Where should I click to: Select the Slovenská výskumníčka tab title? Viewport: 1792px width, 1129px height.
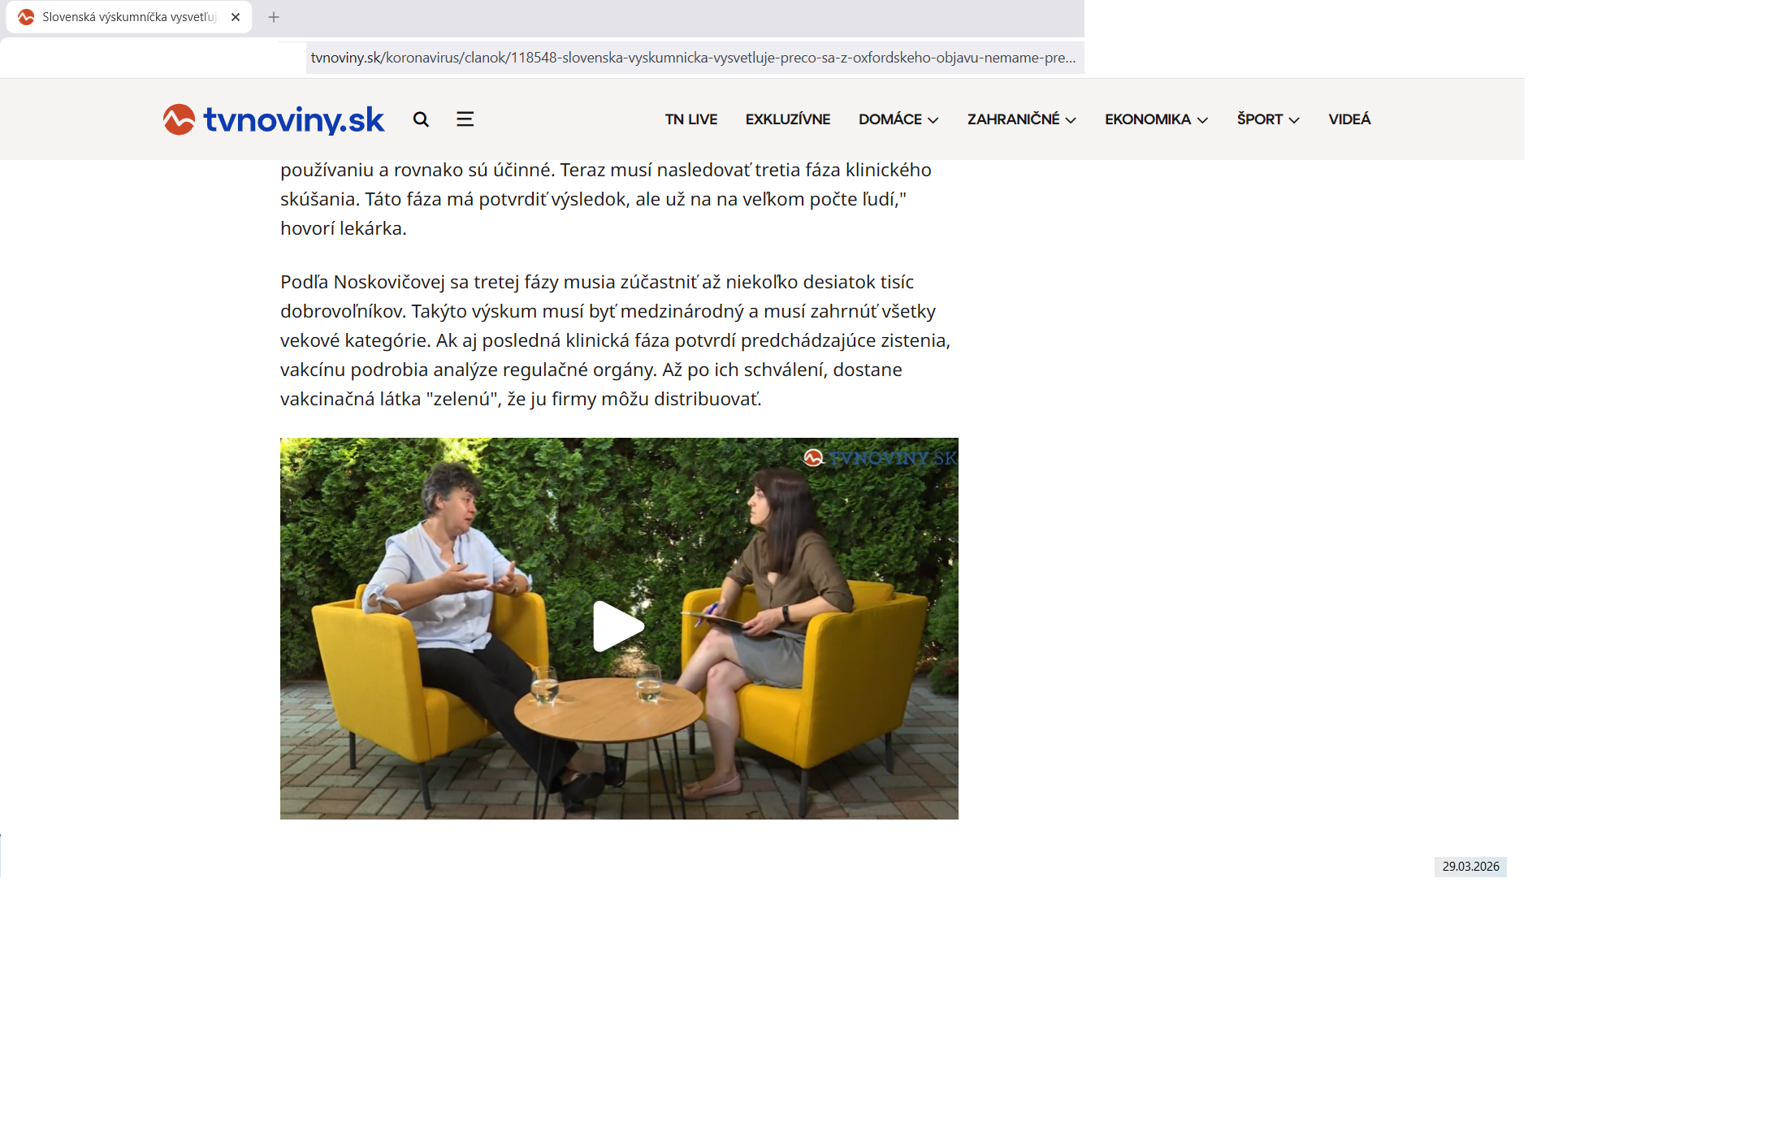click(128, 17)
